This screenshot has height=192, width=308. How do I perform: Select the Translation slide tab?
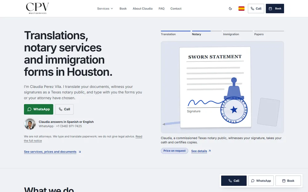[176, 33]
